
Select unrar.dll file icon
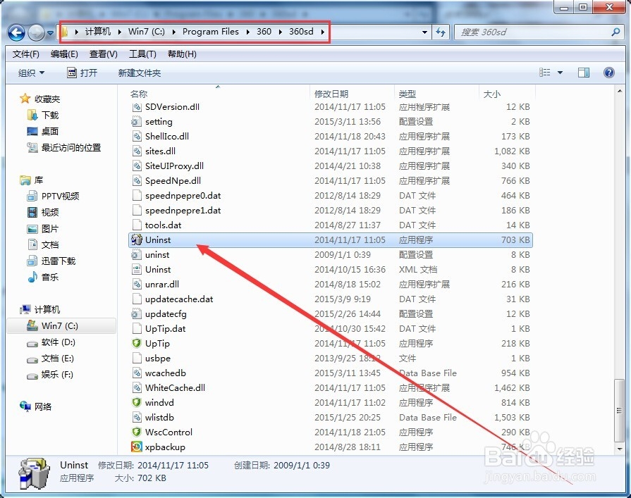137,284
